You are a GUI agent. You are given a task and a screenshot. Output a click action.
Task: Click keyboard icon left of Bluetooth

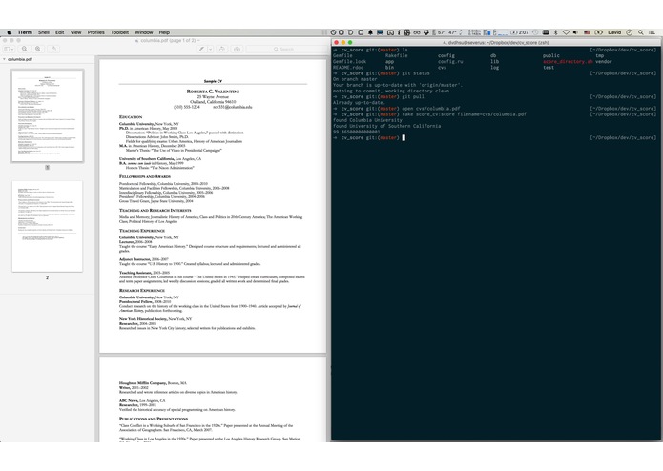(546, 32)
